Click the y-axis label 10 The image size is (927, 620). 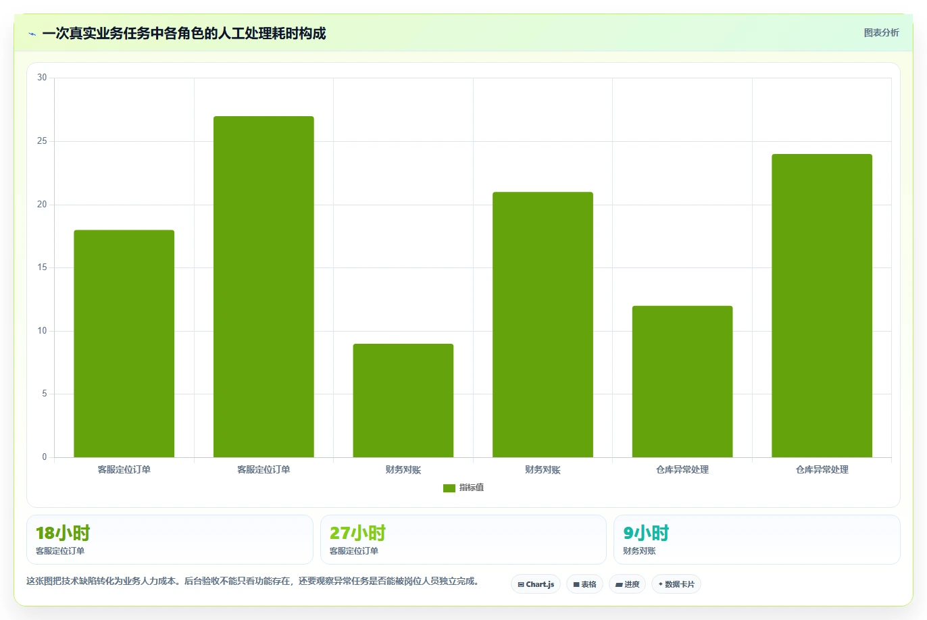[x=42, y=331]
